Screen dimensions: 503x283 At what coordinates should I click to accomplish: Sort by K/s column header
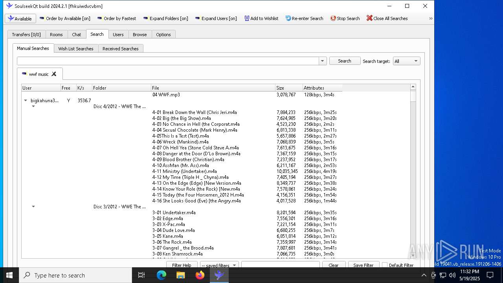(84, 88)
